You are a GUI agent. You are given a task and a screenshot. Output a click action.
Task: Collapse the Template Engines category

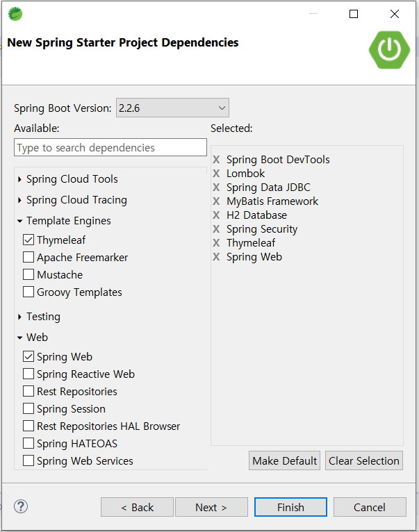(19, 222)
